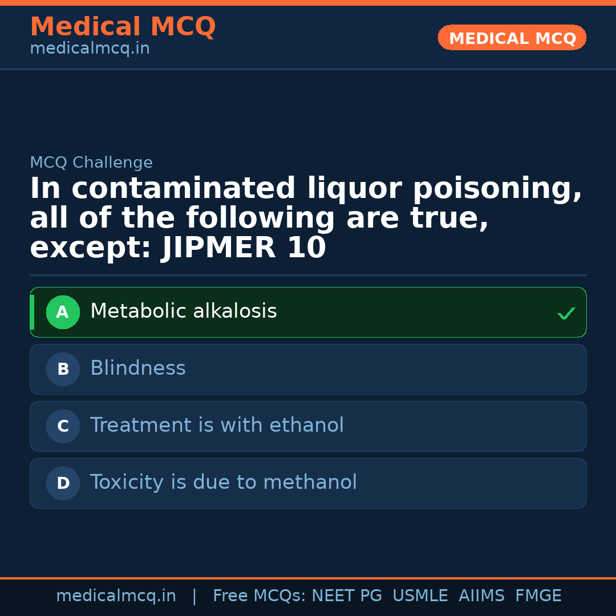This screenshot has width=616, height=616.
Task: Expand option D Toxicity is due to methanol
Action: pyautogui.click(x=308, y=483)
